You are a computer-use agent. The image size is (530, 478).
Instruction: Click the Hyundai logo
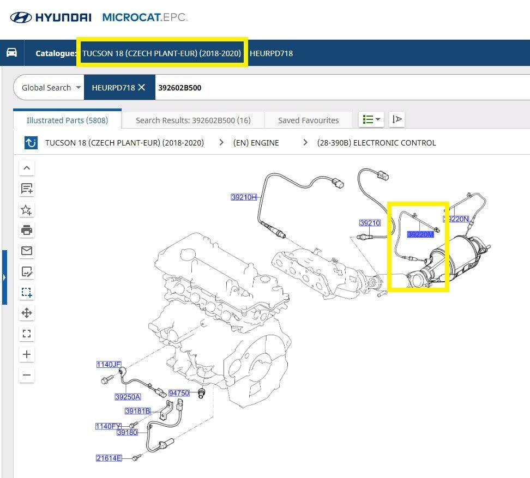(x=51, y=17)
